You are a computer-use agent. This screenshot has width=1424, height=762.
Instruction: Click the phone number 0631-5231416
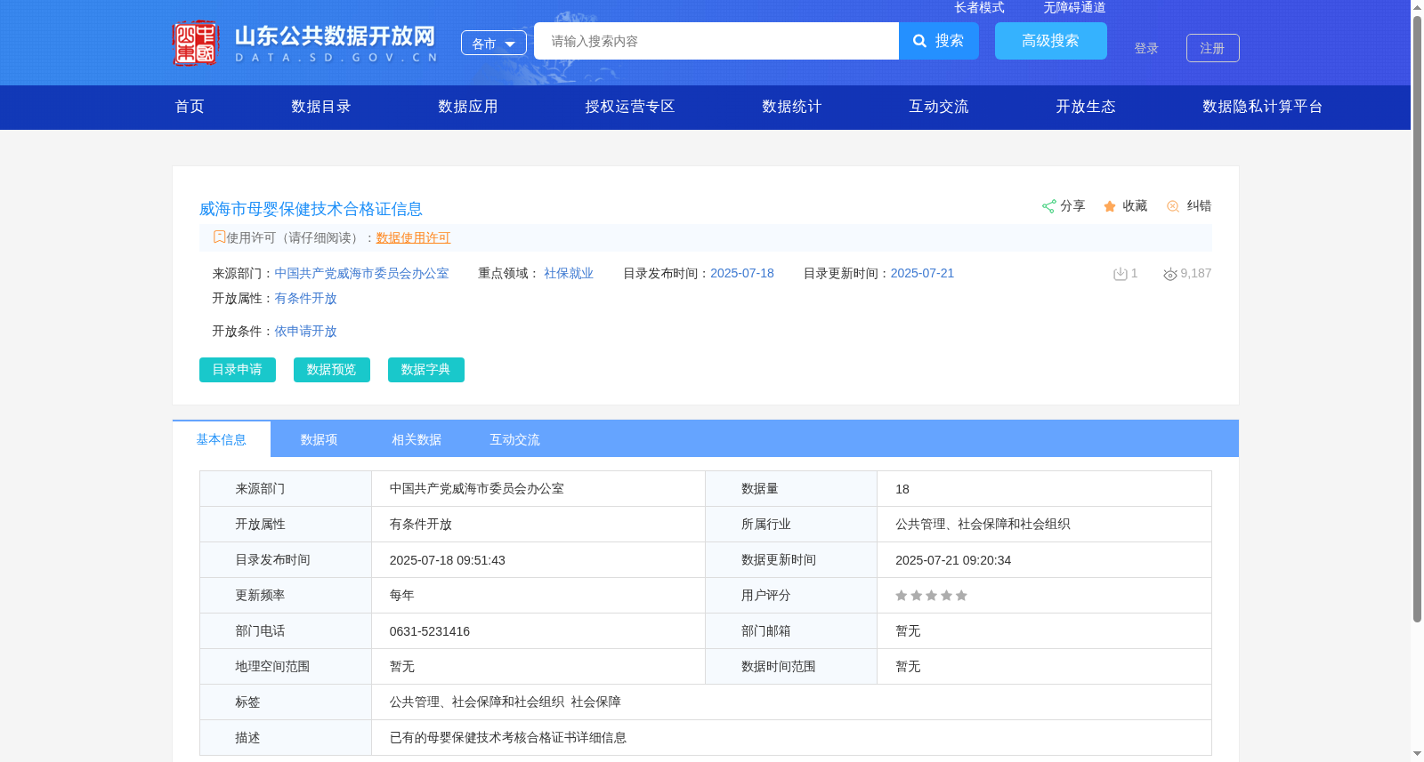click(430, 631)
